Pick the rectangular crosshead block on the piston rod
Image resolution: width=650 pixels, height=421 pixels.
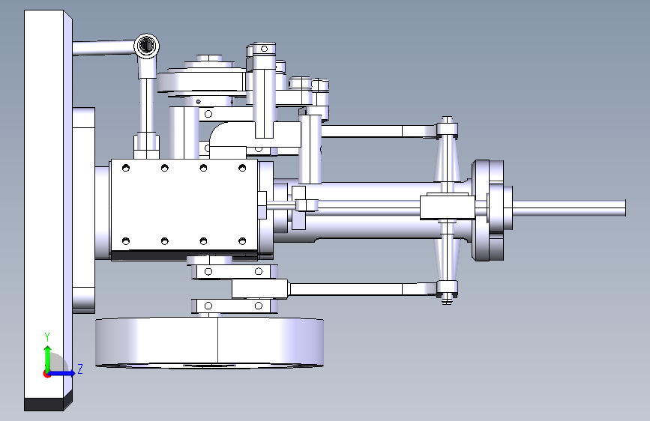448,208
